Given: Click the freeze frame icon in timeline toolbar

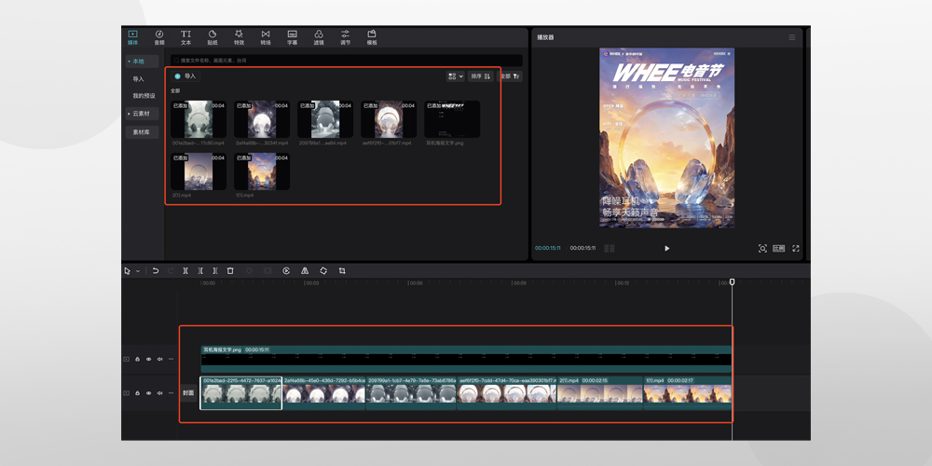Looking at the screenshot, I should (x=267, y=271).
